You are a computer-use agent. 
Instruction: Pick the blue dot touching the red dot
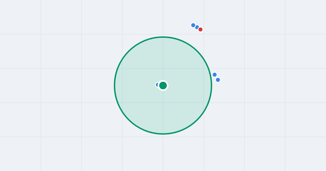click(197, 27)
